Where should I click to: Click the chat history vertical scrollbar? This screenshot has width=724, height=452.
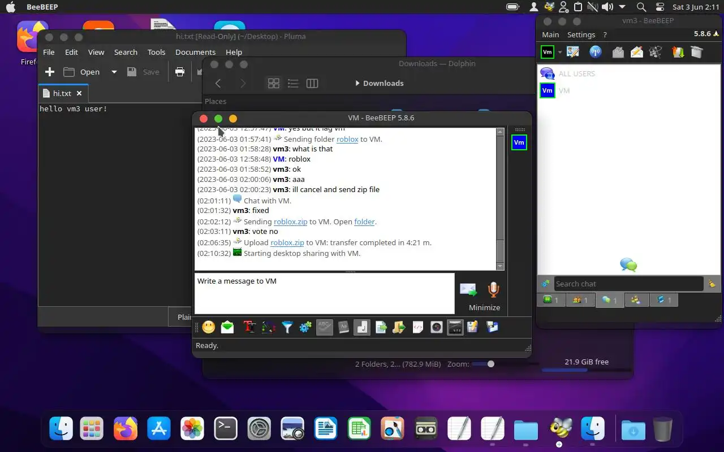pos(500,199)
